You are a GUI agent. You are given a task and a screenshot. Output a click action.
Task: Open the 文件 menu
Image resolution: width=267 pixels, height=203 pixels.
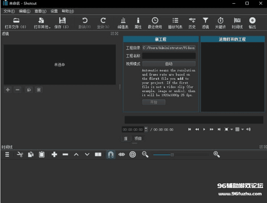point(9,11)
